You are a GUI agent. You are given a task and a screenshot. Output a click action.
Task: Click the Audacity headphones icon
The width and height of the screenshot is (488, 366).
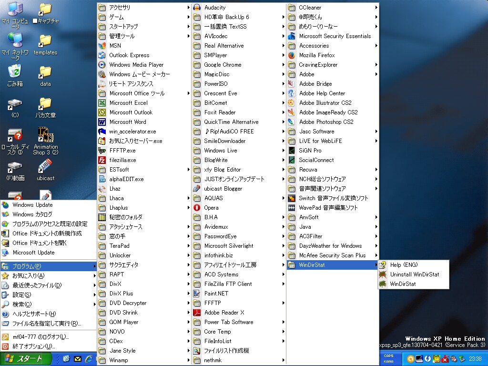pyautogui.click(x=197, y=8)
